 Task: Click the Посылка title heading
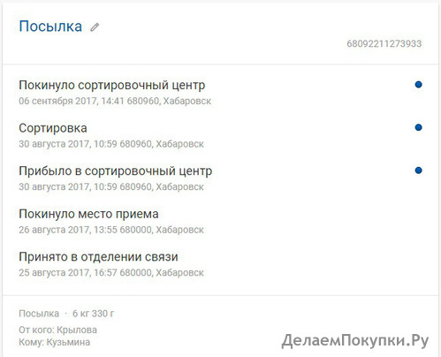tap(50, 27)
